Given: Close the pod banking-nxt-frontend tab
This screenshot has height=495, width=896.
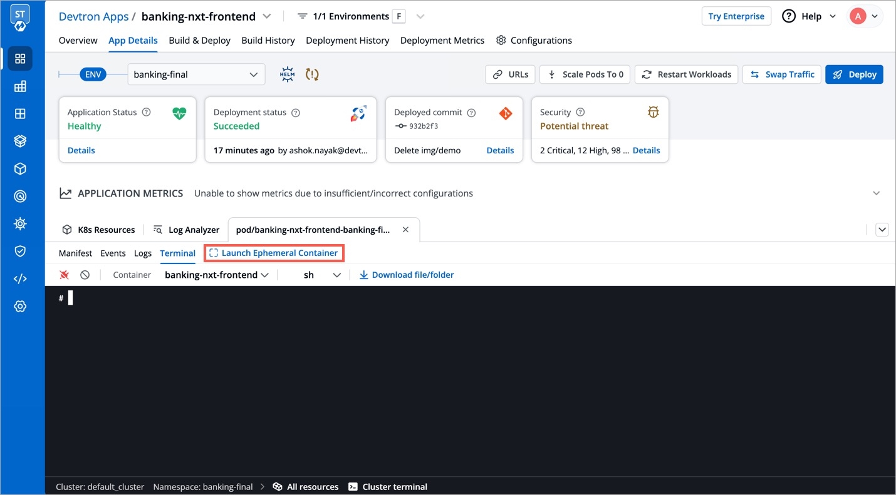Looking at the screenshot, I should 405,230.
